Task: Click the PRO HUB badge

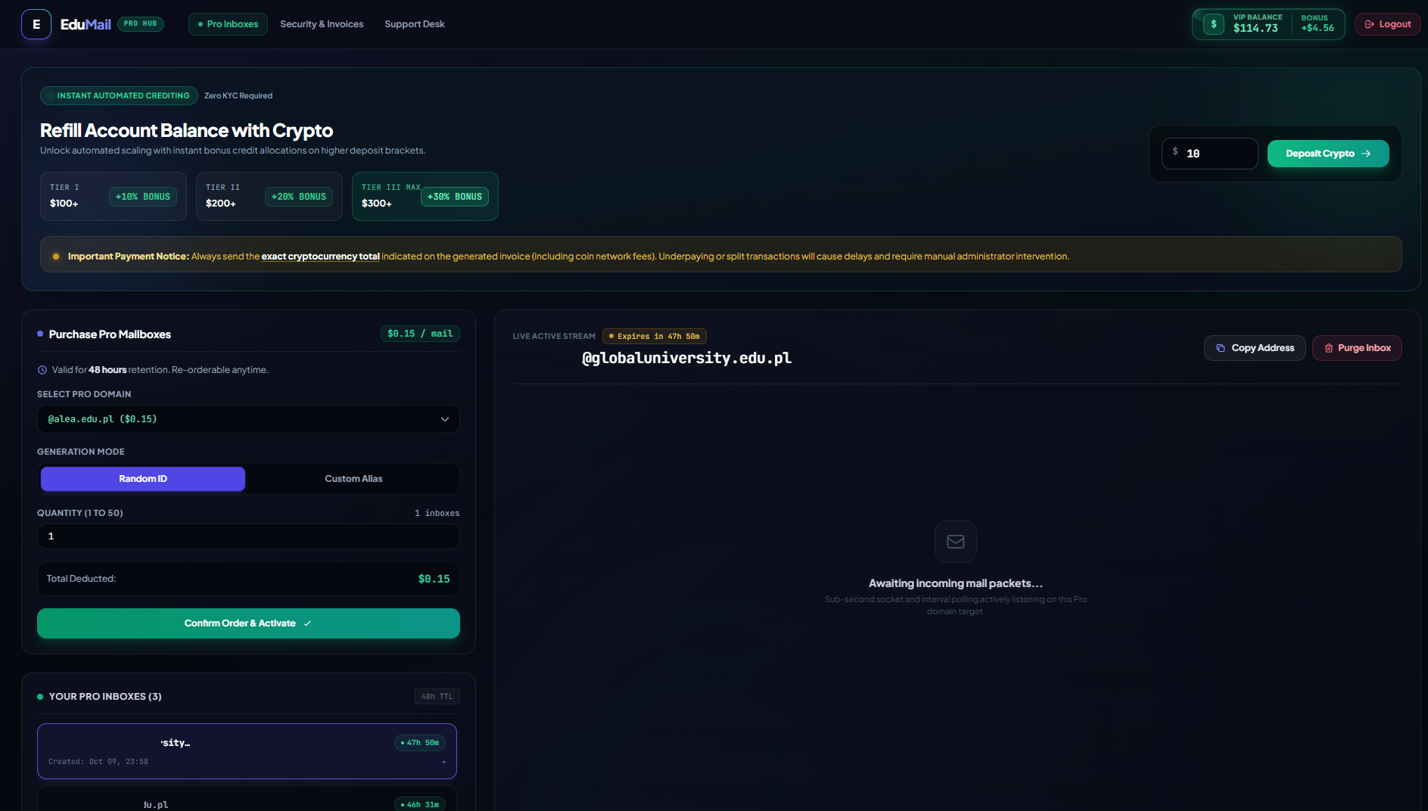Action: click(x=141, y=23)
